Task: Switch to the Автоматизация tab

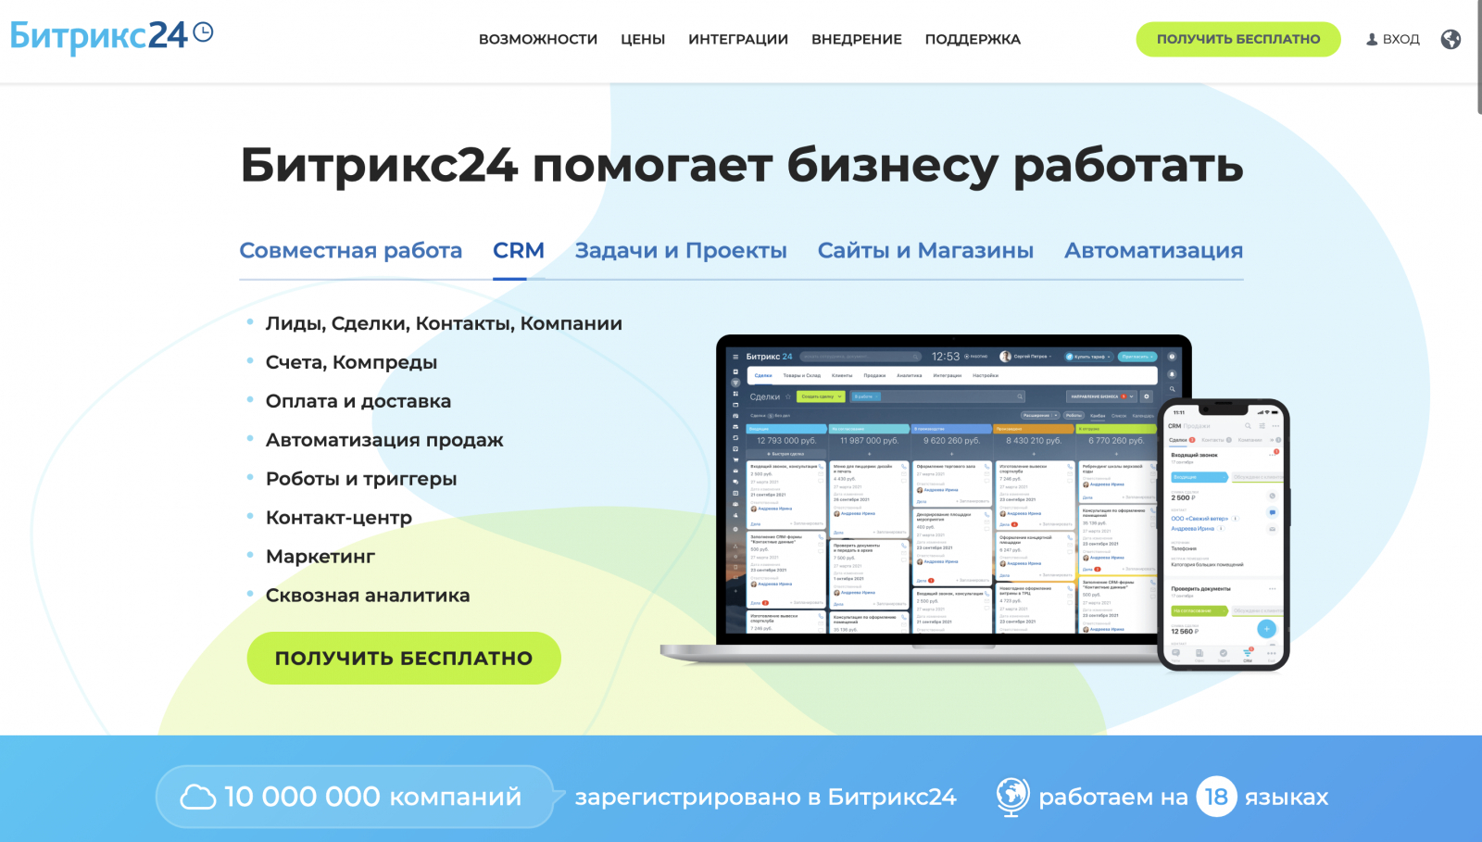Action: point(1153,251)
